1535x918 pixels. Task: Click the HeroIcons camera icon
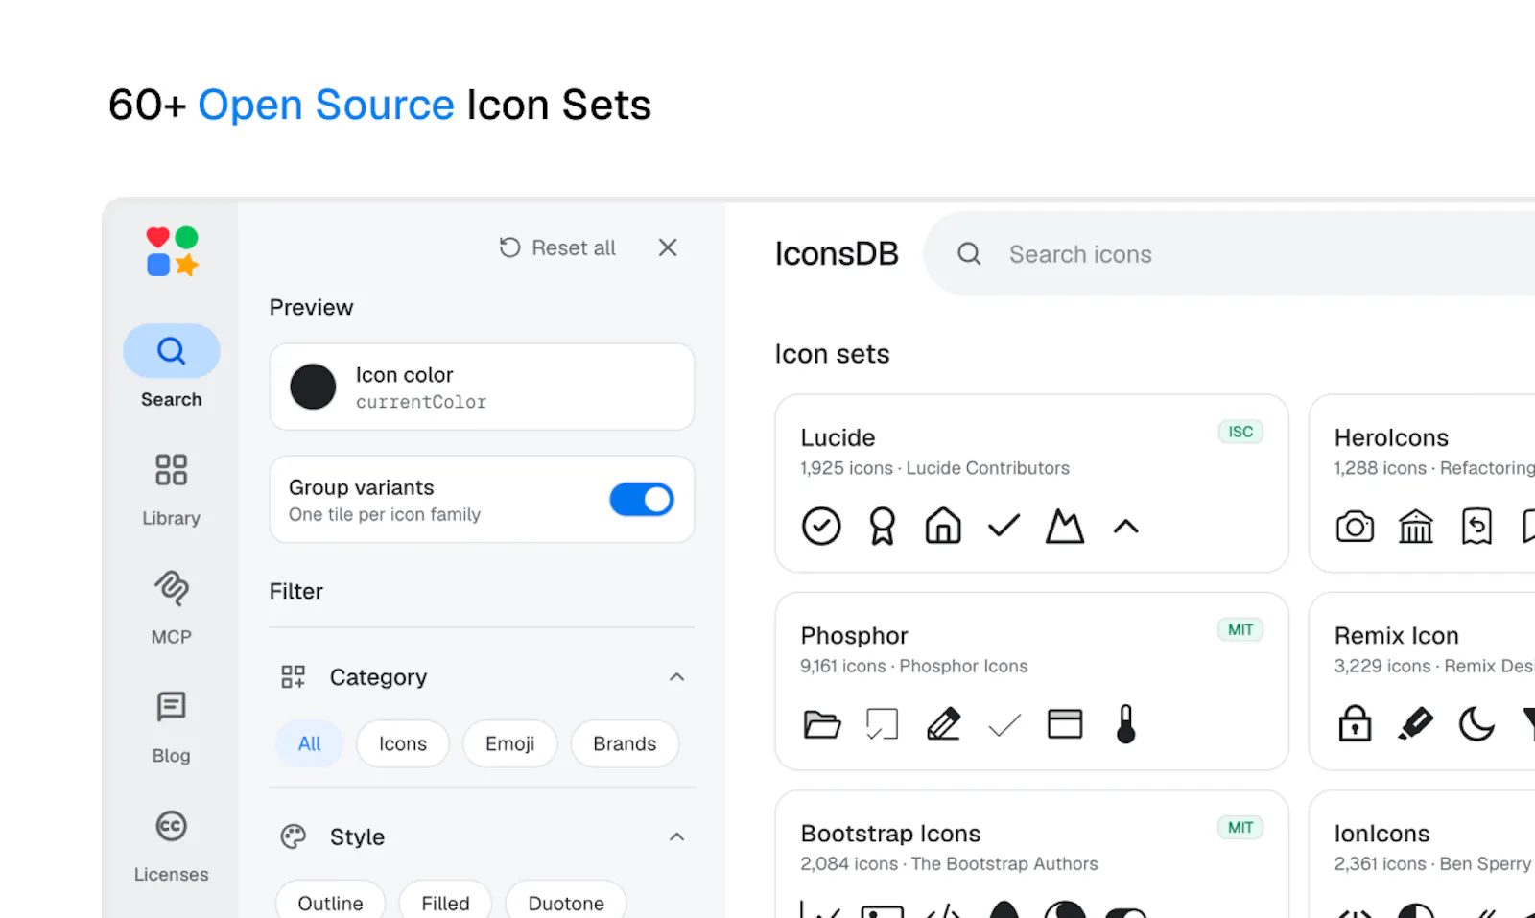point(1355,526)
